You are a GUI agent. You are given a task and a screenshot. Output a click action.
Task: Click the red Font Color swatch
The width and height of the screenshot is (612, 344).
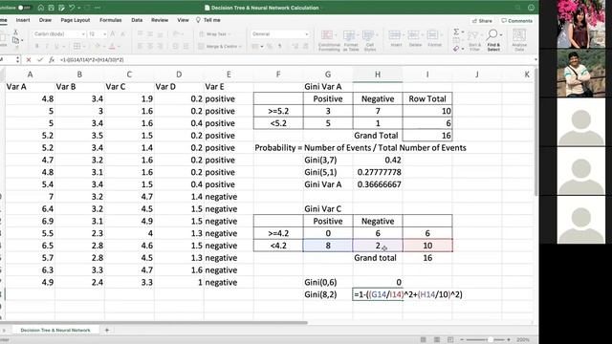[113, 47]
